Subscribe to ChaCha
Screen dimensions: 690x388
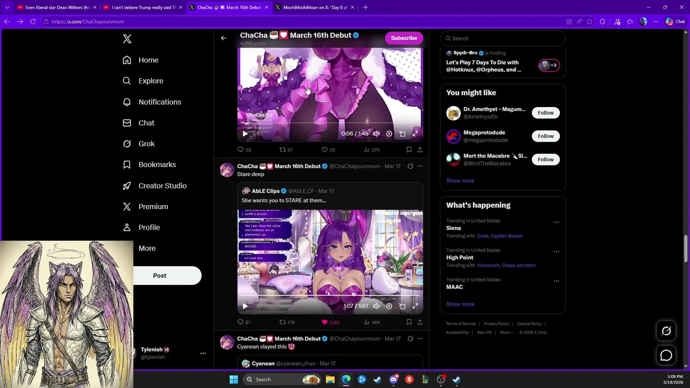pyautogui.click(x=404, y=38)
